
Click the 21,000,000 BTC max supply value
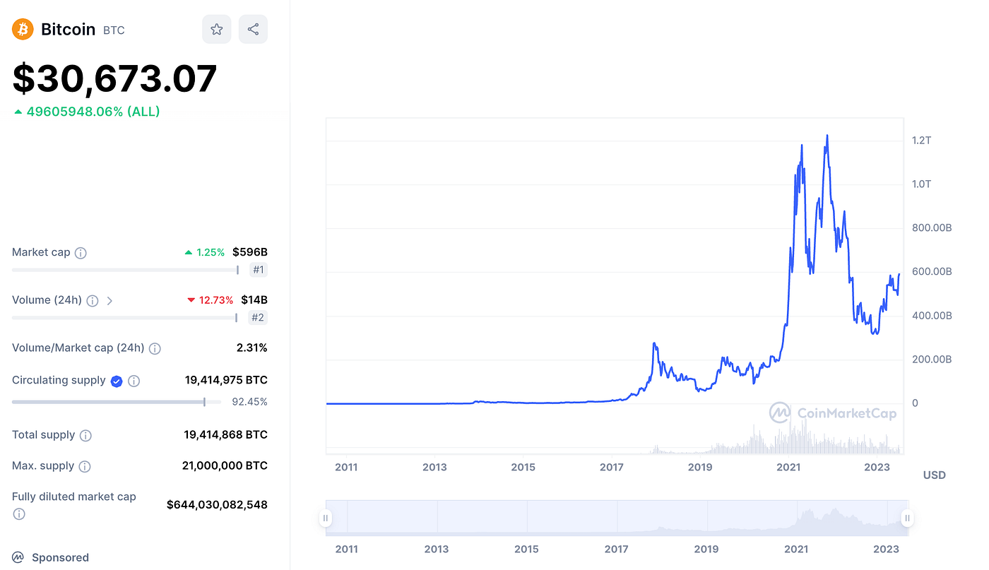(x=225, y=466)
